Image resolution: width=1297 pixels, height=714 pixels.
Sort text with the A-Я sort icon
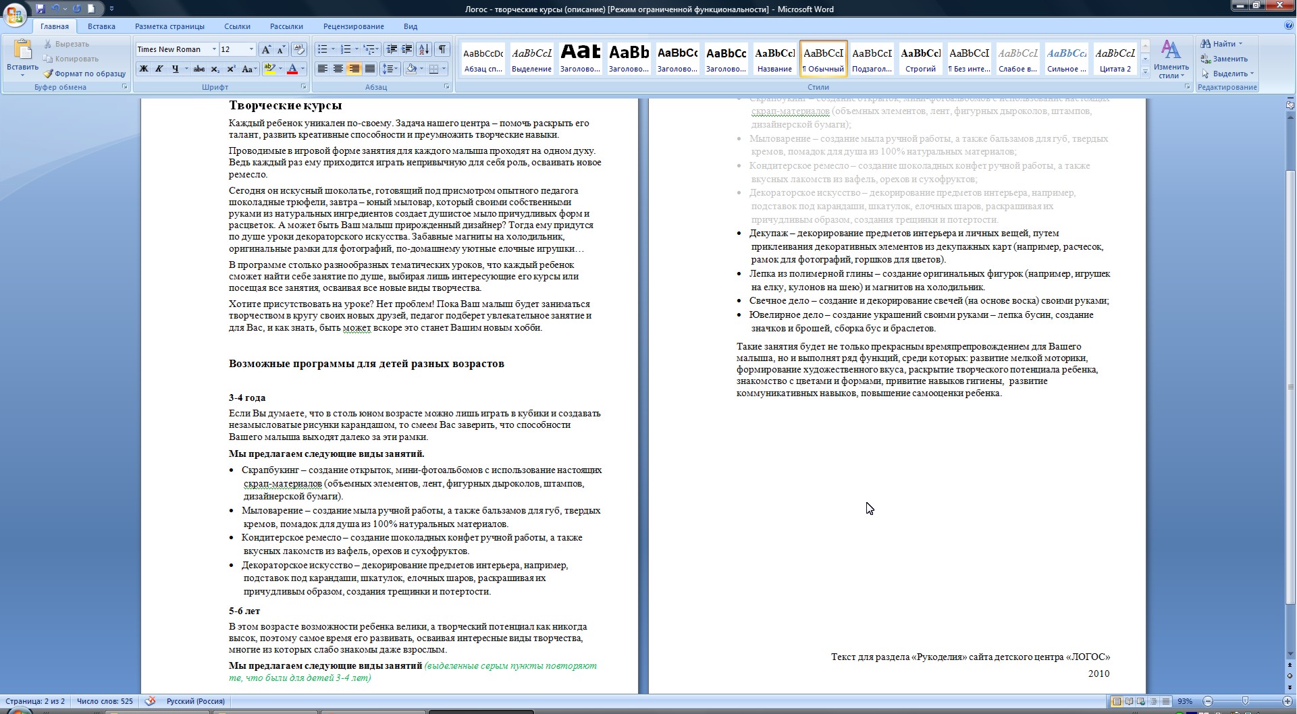[424, 49]
